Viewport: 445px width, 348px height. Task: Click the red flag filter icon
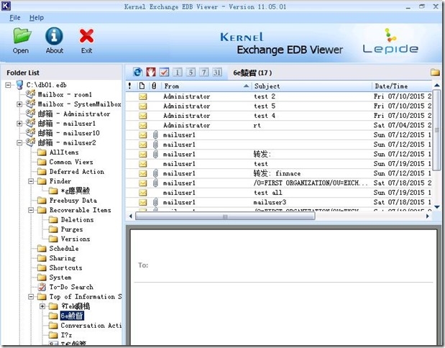coord(151,72)
